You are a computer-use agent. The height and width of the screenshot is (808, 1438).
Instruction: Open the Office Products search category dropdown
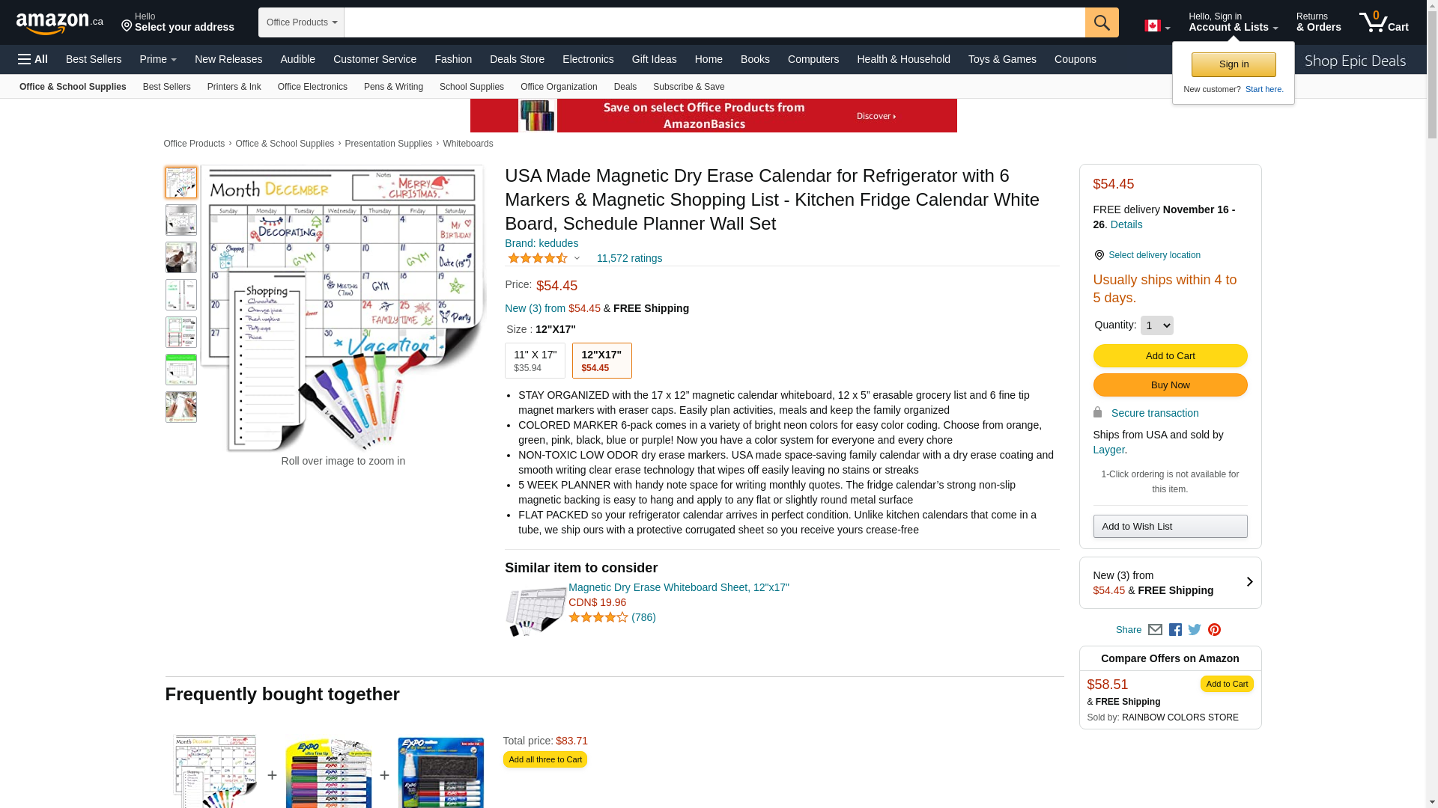tap(301, 22)
